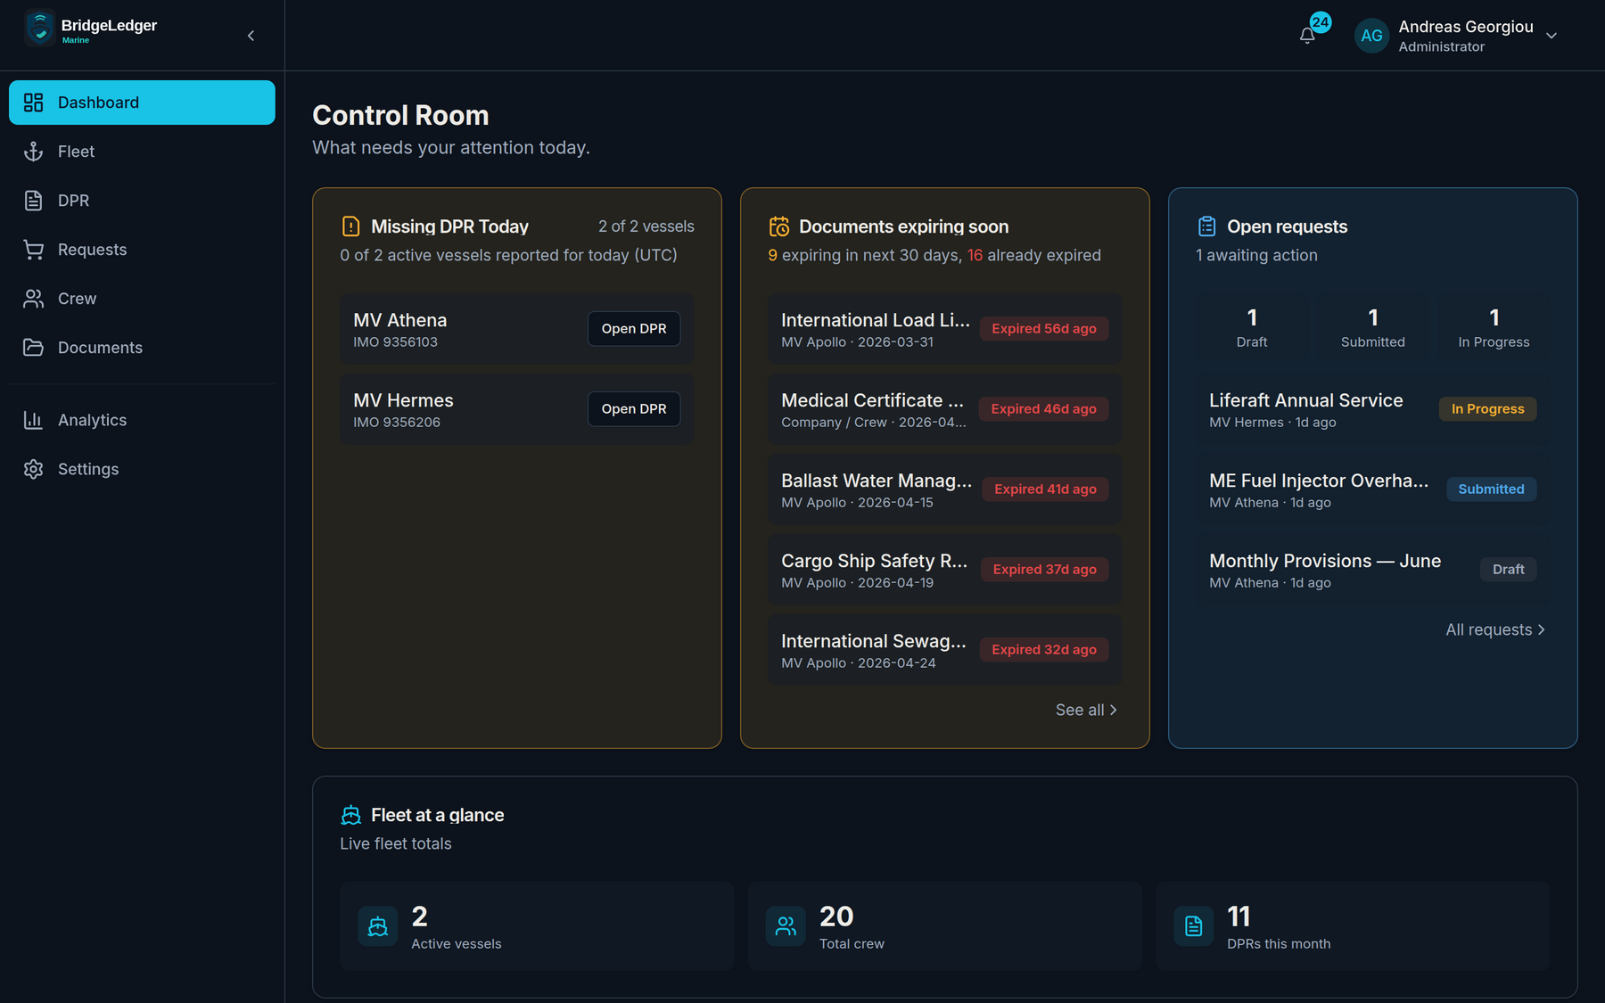Image resolution: width=1605 pixels, height=1003 pixels.
Task: Click the Documents folder icon
Action: coord(33,348)
